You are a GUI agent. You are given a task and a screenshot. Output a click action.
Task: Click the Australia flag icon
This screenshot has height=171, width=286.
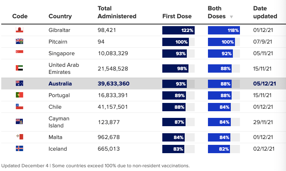(20, 83)
